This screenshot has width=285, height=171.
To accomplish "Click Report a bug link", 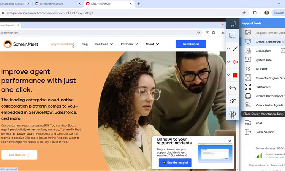I will click(x=257, y=165).
